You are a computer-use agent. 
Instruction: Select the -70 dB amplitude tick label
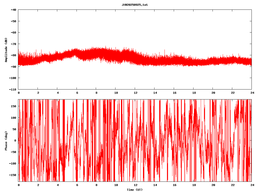pos(13,44)
